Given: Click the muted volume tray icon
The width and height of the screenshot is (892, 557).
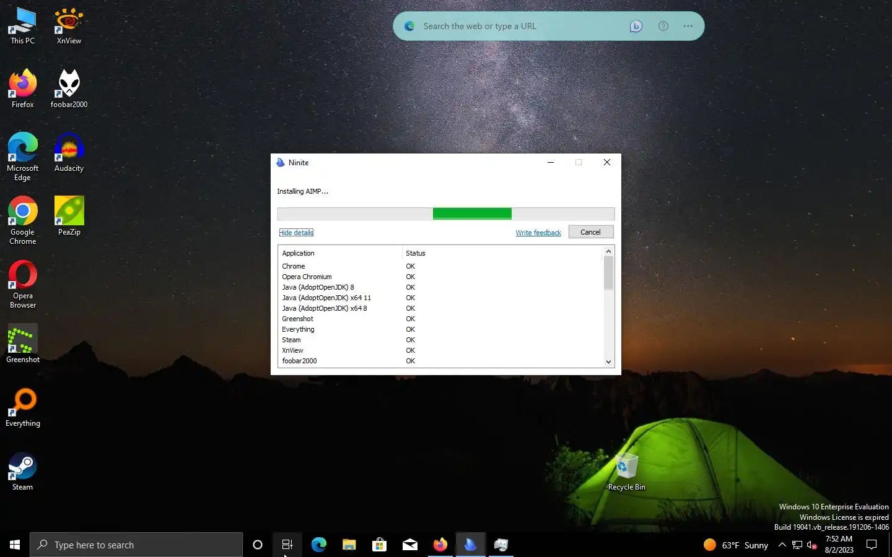Looking at the screenshot, I should (x=812, y=545).
